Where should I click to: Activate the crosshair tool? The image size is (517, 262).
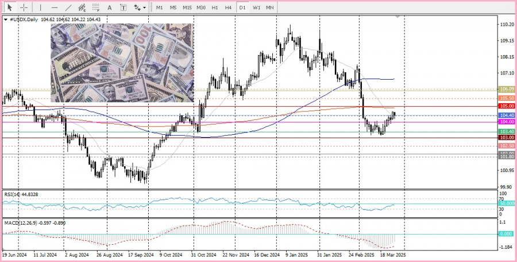click(24, 7)
